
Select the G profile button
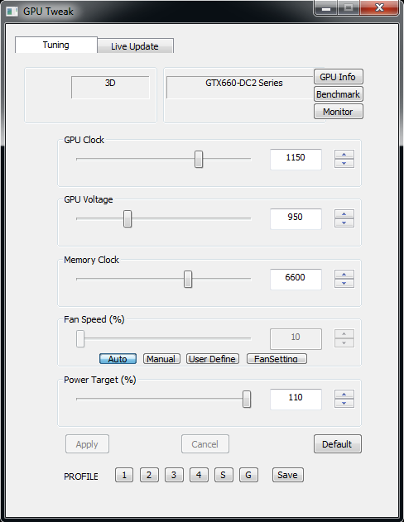point(248,475)
